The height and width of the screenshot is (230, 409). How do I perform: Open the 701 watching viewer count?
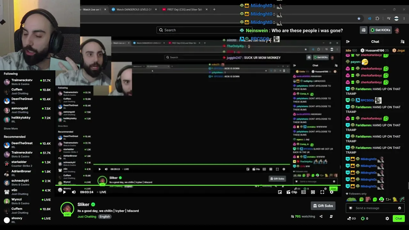click(x=303, y=216)
